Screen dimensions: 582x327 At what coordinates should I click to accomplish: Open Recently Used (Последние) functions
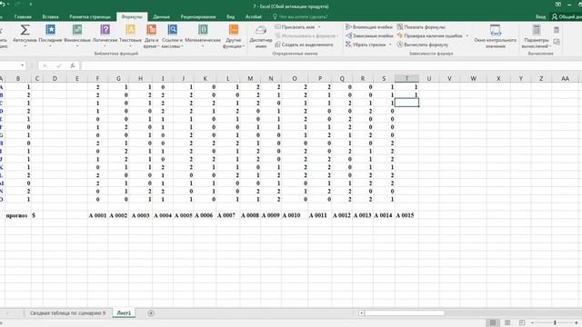coord(50,35)
